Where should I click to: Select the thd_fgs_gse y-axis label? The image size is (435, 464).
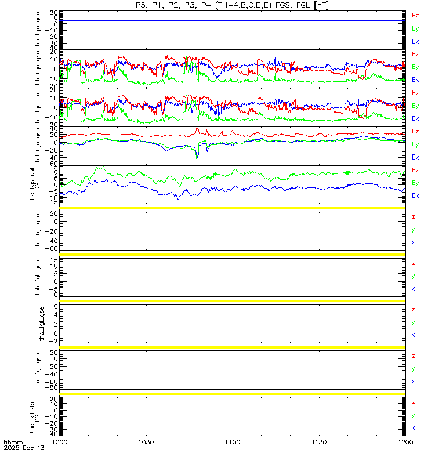(x=38, y=146)
